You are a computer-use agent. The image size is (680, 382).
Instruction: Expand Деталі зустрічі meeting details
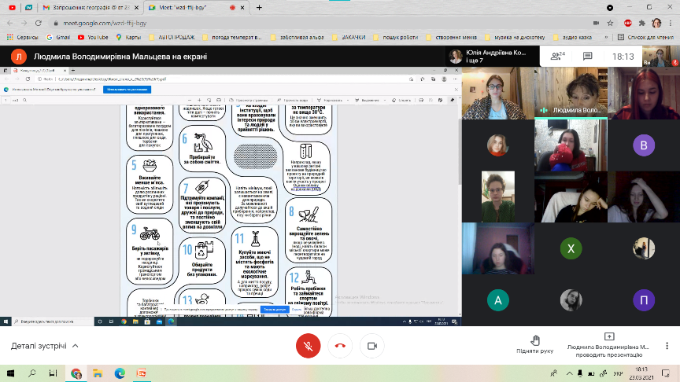click(x=45, y=346)
